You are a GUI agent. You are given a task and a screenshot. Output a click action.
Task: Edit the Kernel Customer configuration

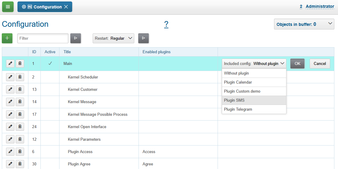pos(10,89)
